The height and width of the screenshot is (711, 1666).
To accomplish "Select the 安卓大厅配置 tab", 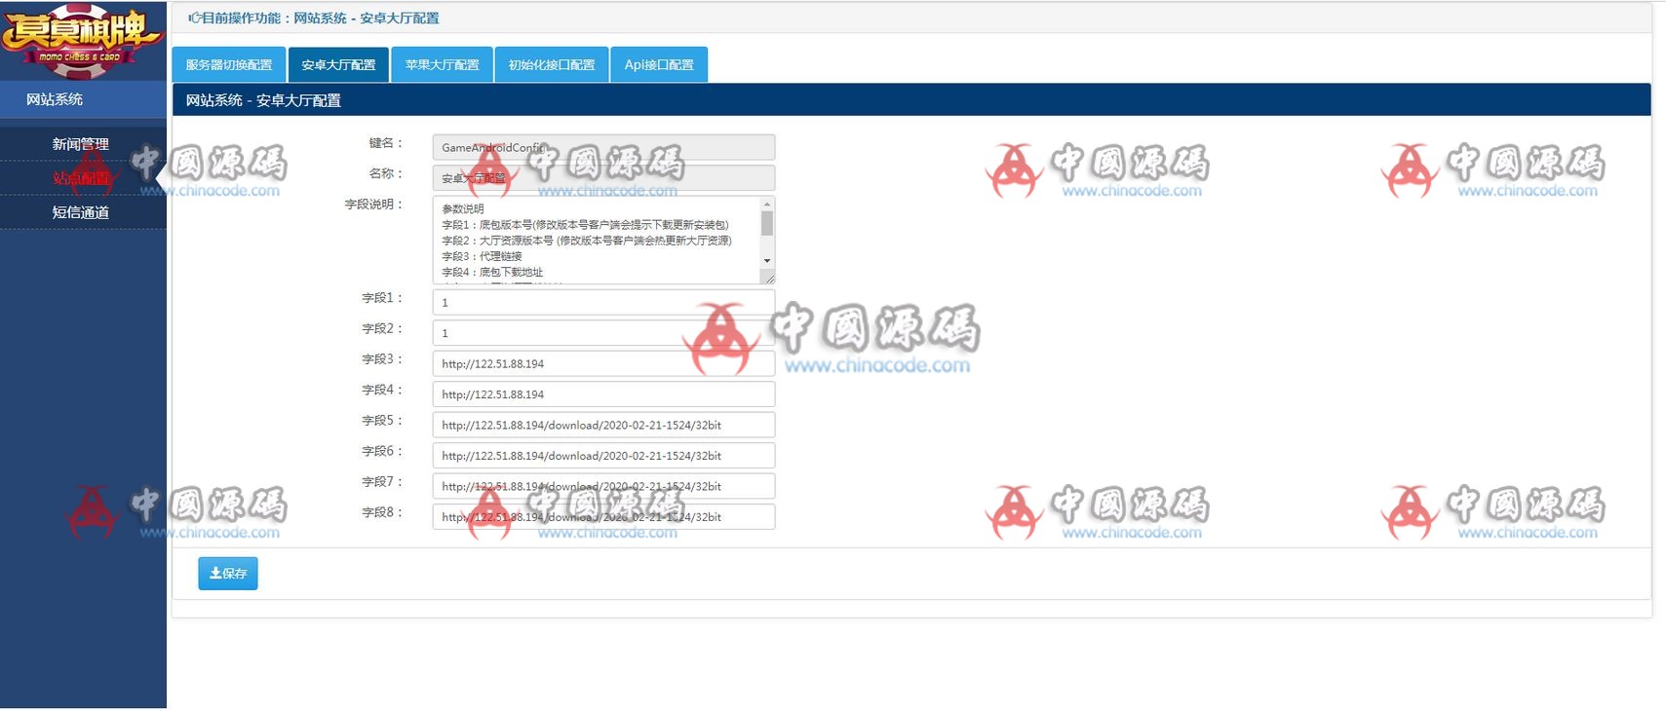I will click(x=338, y=65).
